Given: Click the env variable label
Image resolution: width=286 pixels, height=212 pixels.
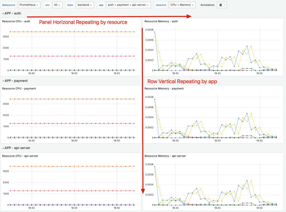Looking at the screenshot, I should (x=47, y=5).
